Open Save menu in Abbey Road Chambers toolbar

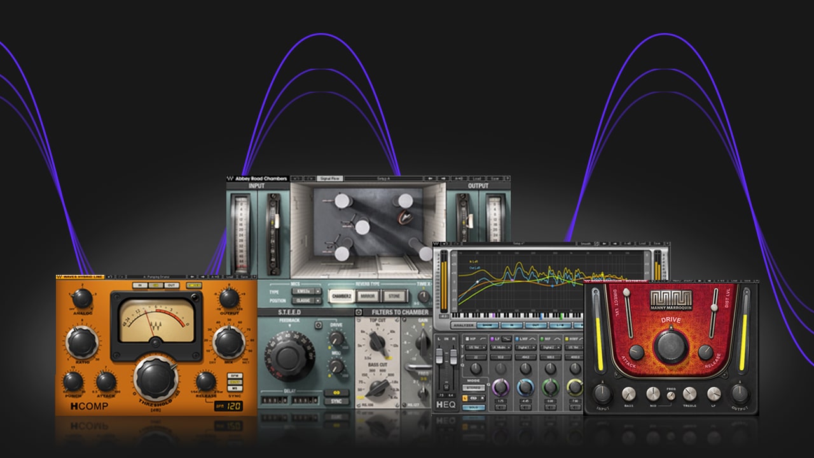(x=495, y=179)
